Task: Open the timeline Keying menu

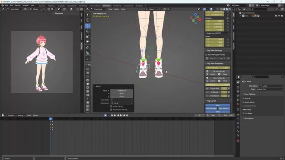Action: pos(21,116)
